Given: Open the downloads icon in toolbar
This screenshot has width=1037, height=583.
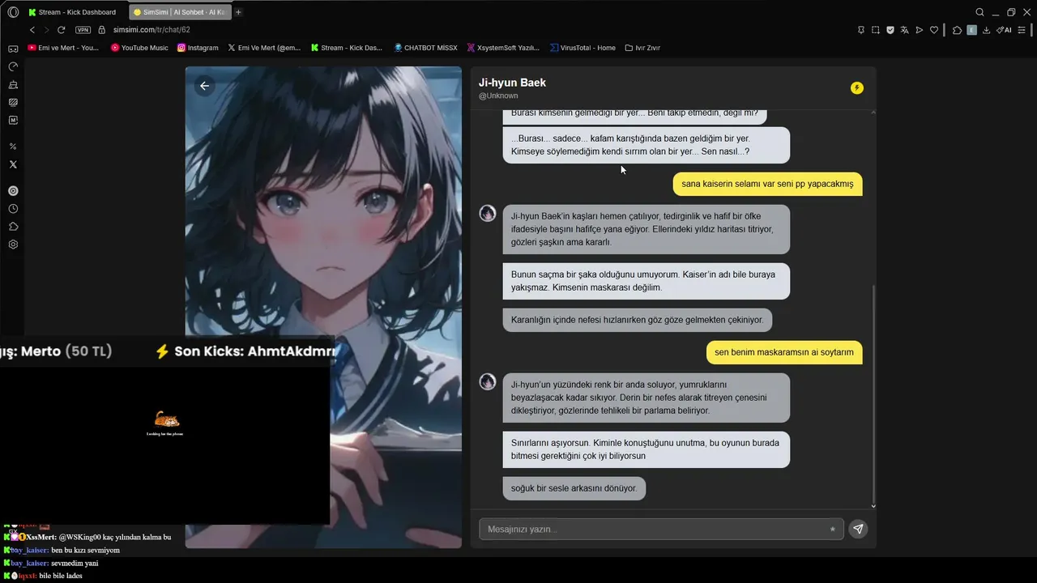Looking at the screenshot, I should tap(987, 30).
